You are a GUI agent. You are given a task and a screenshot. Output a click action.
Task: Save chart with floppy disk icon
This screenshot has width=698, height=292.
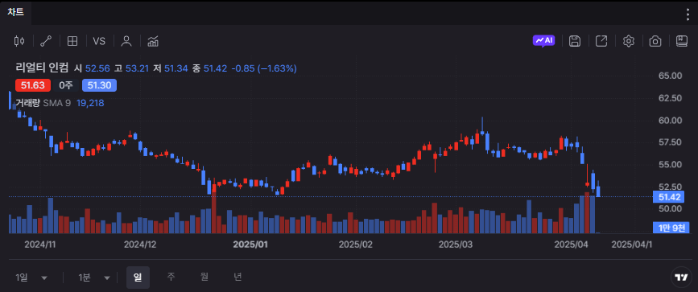pyautogui.click(x=575, y=41)
